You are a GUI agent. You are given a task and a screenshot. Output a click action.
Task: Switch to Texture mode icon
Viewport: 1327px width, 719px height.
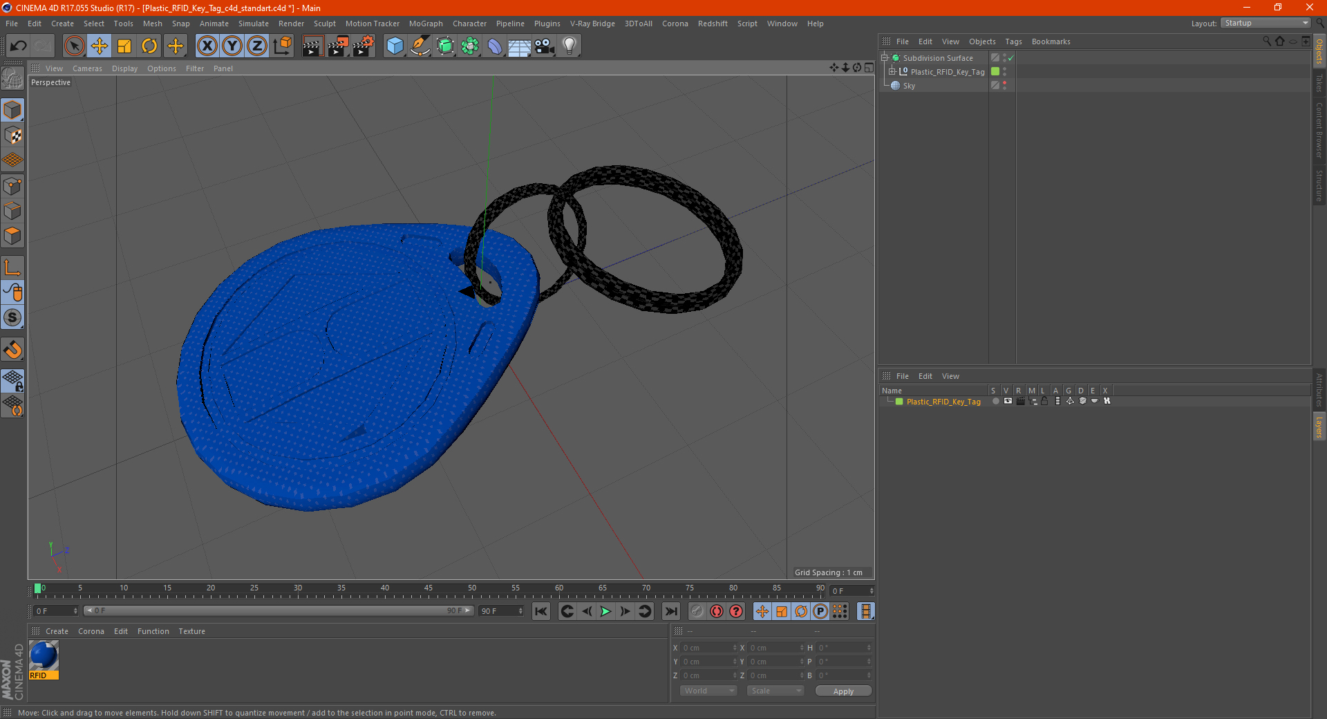(x=12, y=136)
